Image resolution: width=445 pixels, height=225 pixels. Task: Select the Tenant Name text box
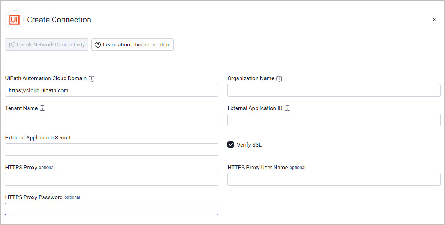111,120
